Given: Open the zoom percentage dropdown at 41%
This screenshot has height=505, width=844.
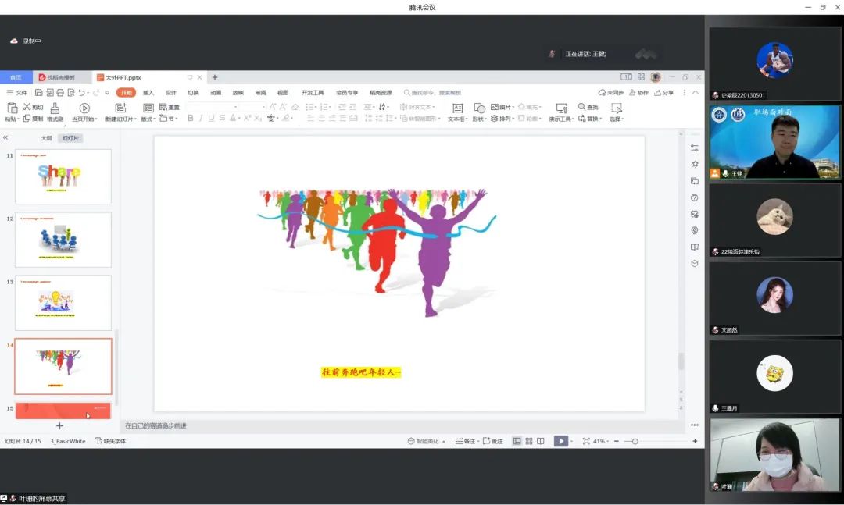Looking at the screenshot, I should click(600, 441).
